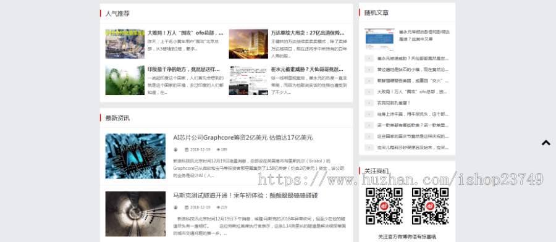Click the 随机文章 top article thumbnail

pyautogui.click(x=379, y=40)
